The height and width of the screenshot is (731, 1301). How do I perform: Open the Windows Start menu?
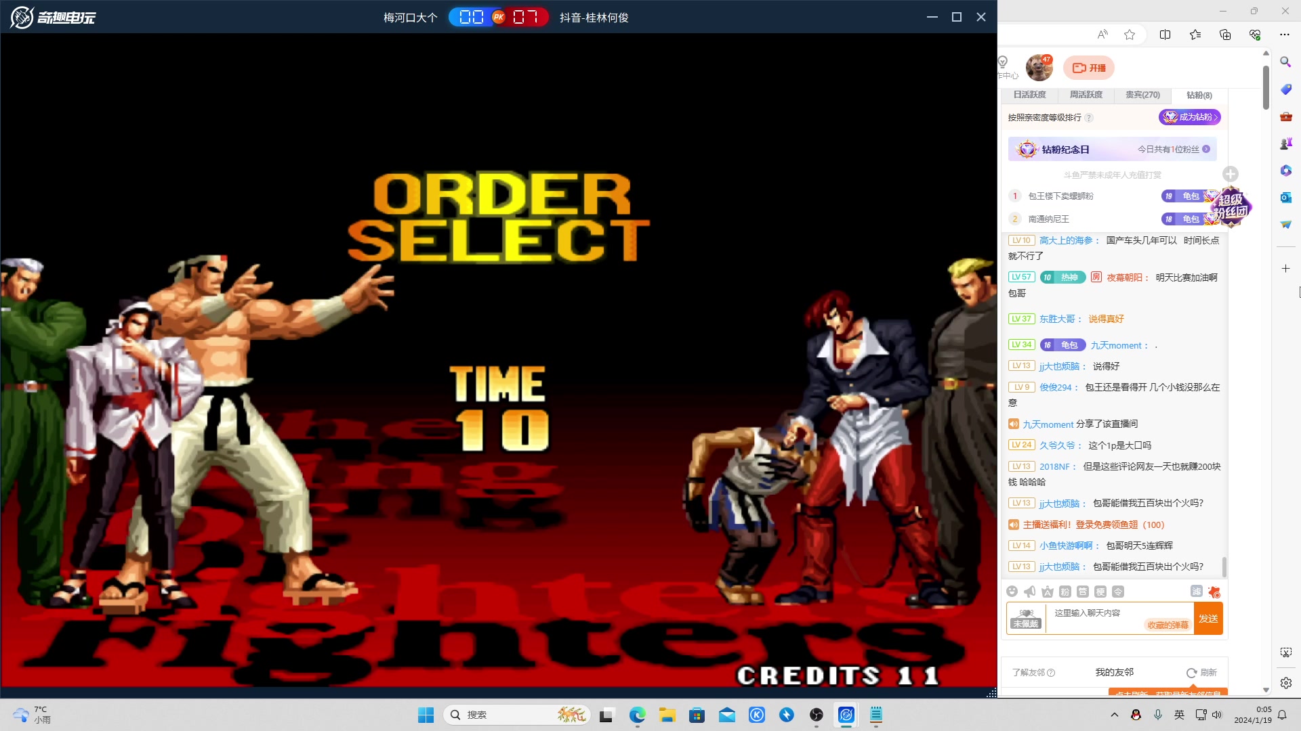(x=426, y=715)
